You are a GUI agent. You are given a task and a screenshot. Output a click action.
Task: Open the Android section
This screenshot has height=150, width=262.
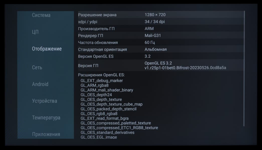tap(40, 84)
